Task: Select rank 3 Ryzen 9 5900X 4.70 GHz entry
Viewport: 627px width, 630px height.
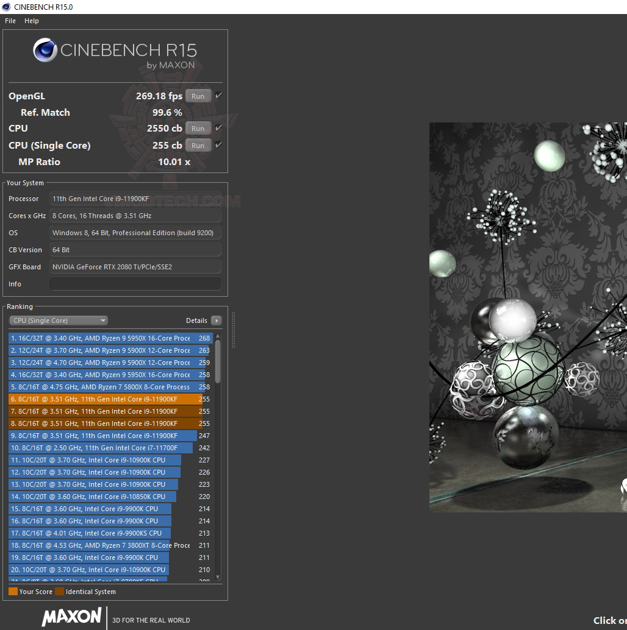Action: 110,363
